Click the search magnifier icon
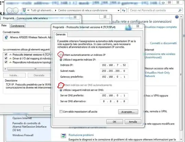 [180, 11]
